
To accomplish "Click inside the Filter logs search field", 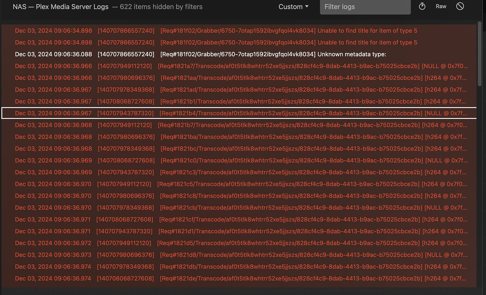I will (365, 7).
